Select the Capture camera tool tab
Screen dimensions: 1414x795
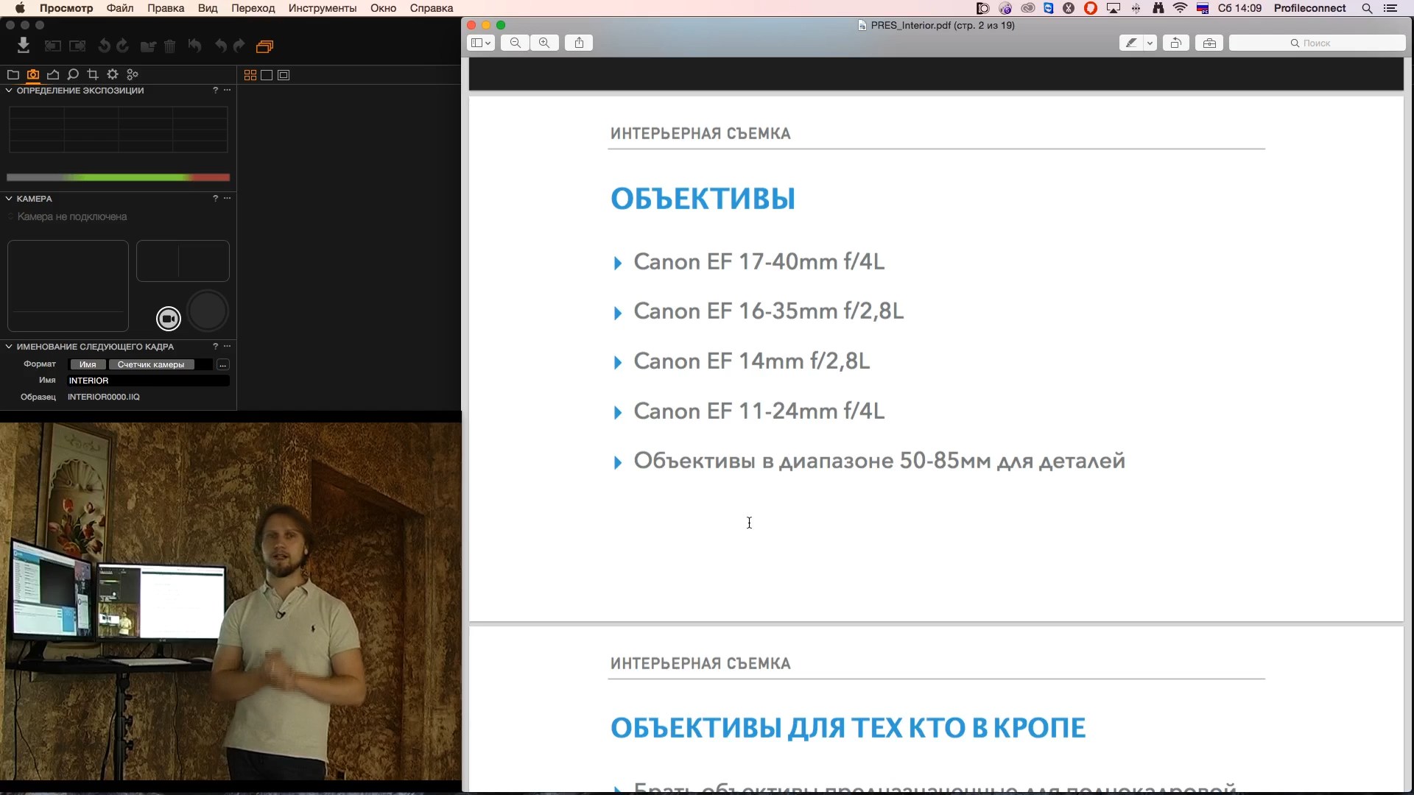click(33, 74)
